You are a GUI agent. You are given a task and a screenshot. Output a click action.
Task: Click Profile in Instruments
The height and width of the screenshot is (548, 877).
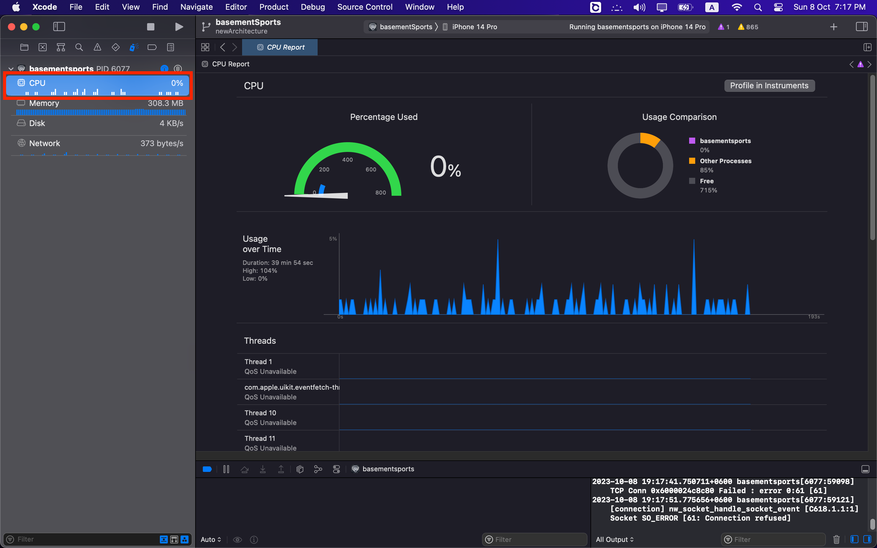(x=770, y=86)
